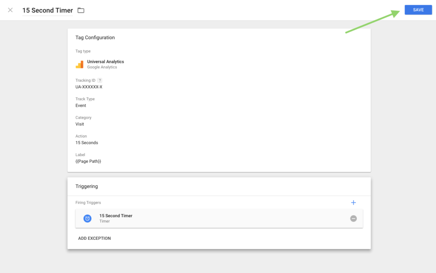Click the folder icon next to tag name
The height and width of the screenshot is (273, 436).
click(80, 10)
